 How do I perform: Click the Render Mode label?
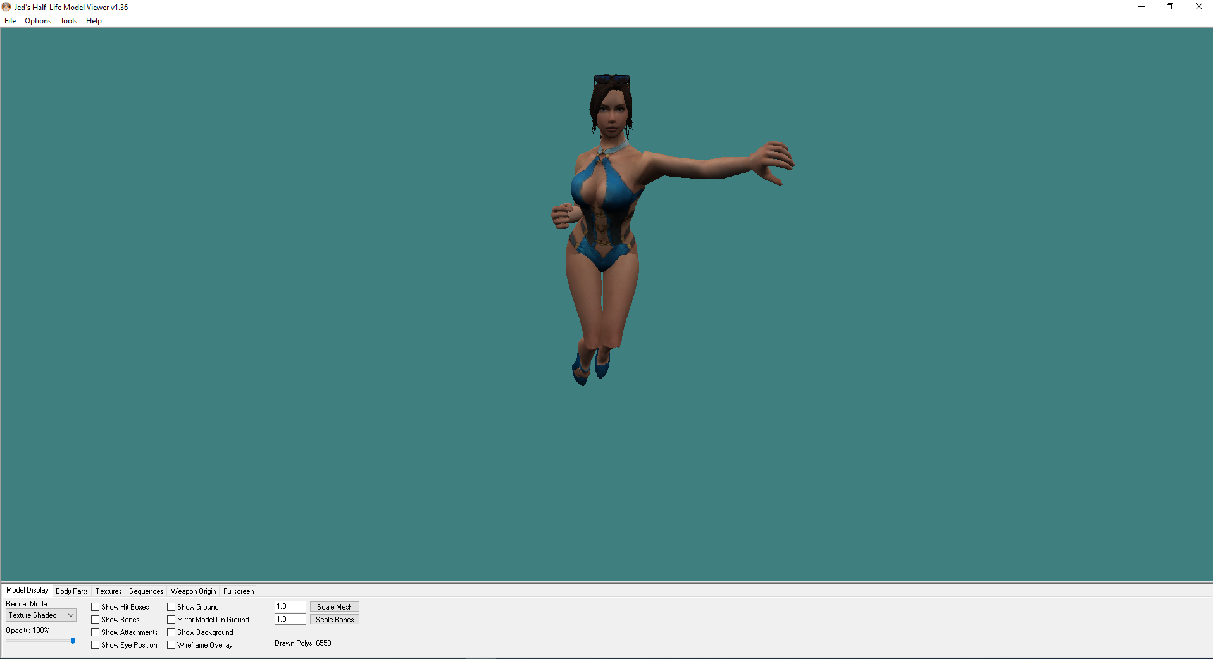[x=27, y=604]
